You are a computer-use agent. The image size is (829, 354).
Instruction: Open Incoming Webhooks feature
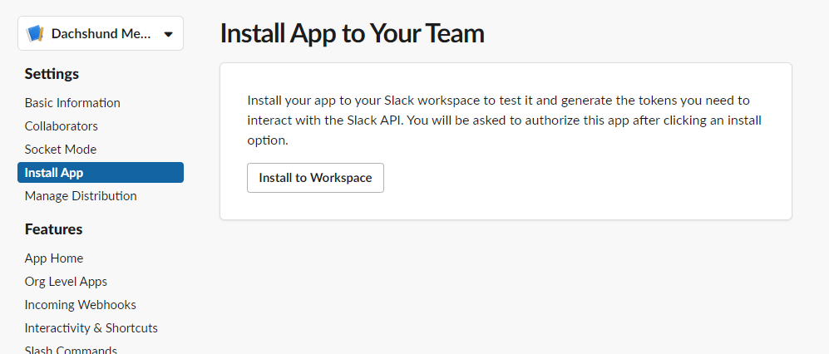coord(81,305)
